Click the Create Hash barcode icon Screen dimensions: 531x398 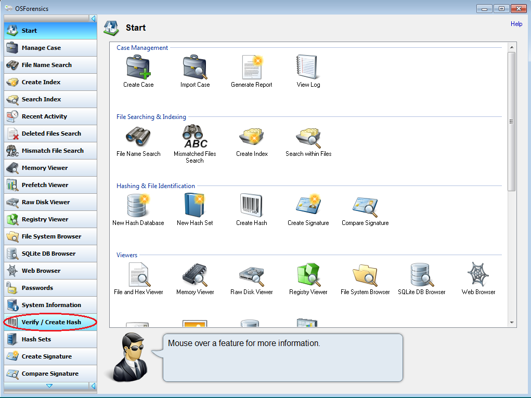pos(252,206)
